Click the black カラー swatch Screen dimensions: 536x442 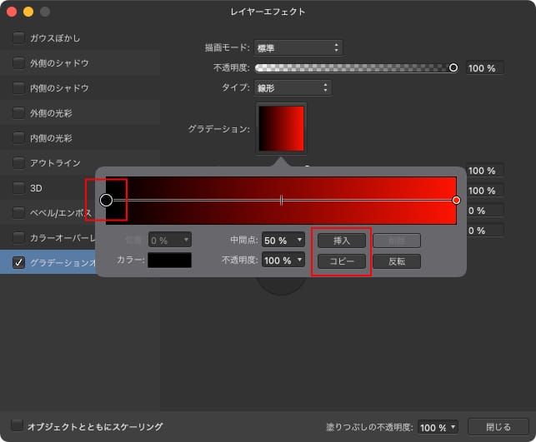coord(169,261)
